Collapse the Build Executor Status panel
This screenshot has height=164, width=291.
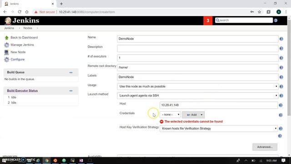(x=71, y=91)
